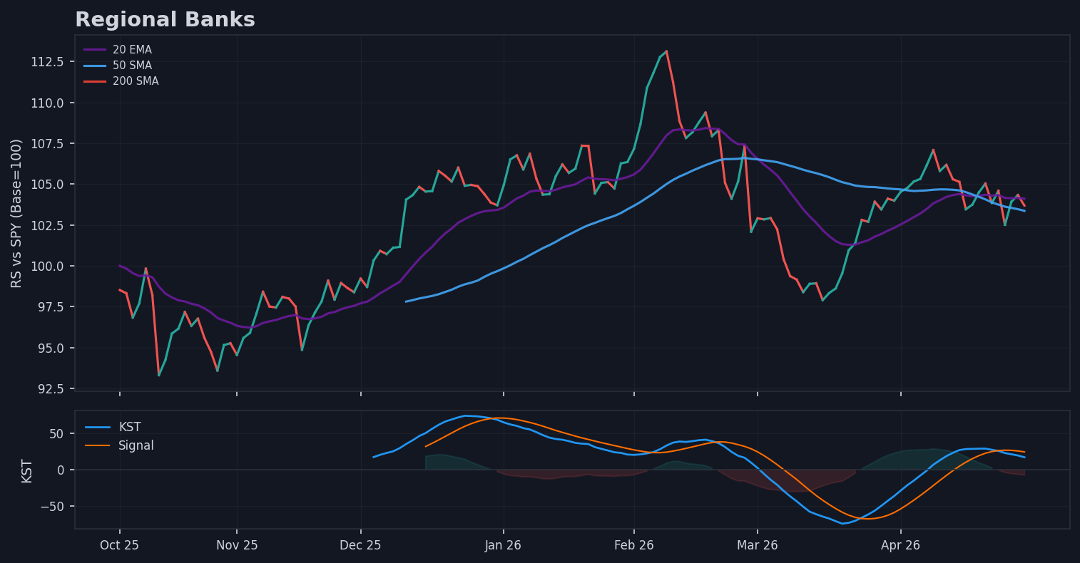Click the Jan 26 x-axis label
The image size is (1080, 563).
point(503,545)
